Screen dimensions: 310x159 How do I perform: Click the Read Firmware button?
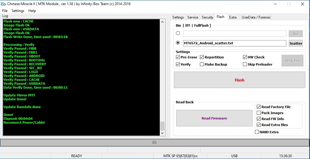[214, 118]
